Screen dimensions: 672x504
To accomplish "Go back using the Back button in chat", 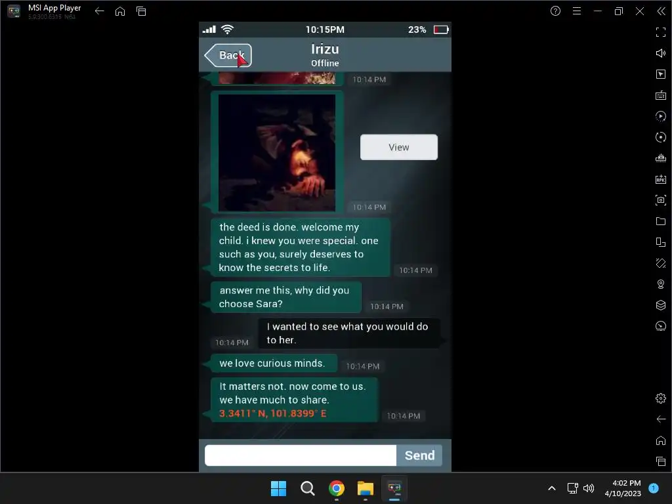I will click(x=228, y=55).
